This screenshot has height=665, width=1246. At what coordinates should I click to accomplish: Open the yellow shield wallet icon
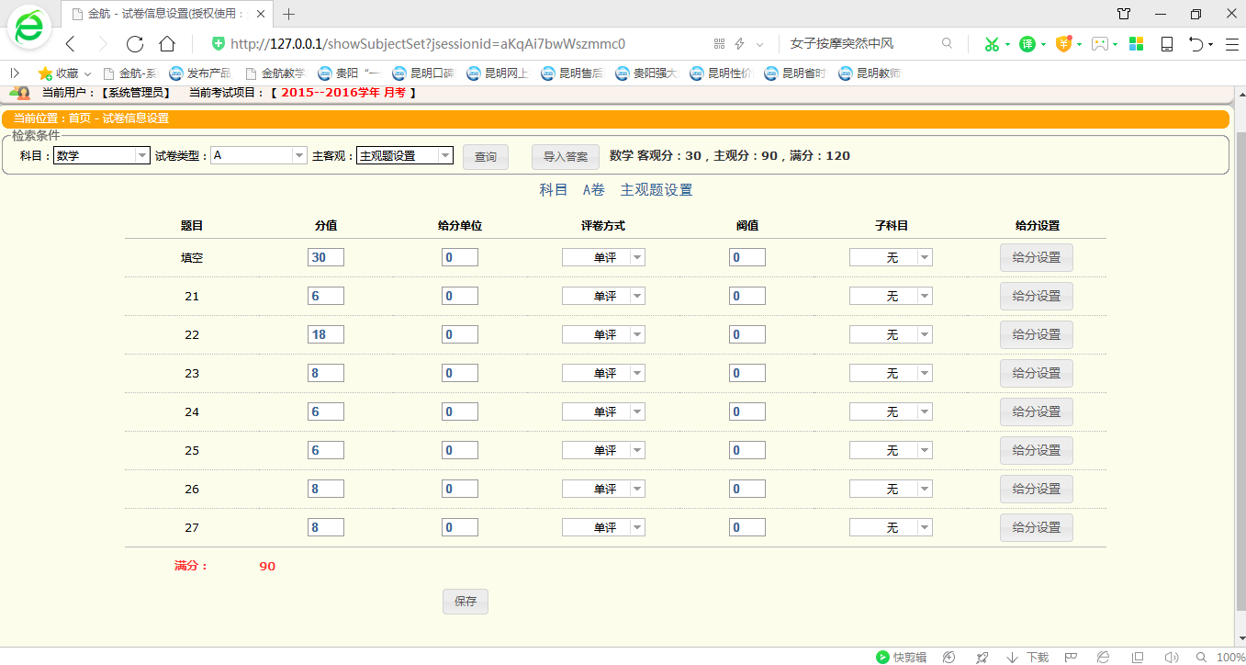pyautogui.click(x=1063, y=44)
